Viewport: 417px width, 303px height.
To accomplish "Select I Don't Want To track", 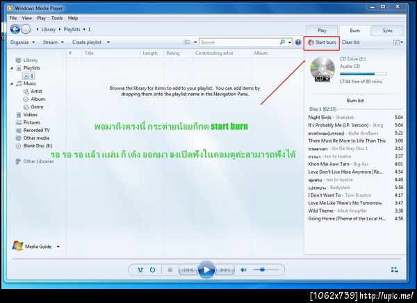I will (x=355, y=195).
